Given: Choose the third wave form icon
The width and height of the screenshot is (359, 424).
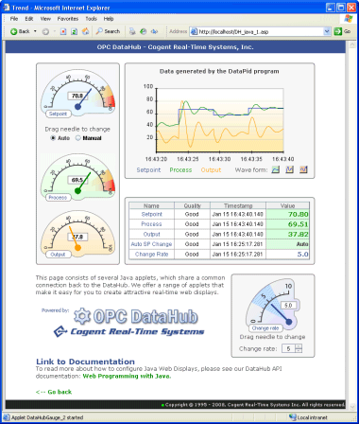Looking at the screenshot, I should click(303, 169).
